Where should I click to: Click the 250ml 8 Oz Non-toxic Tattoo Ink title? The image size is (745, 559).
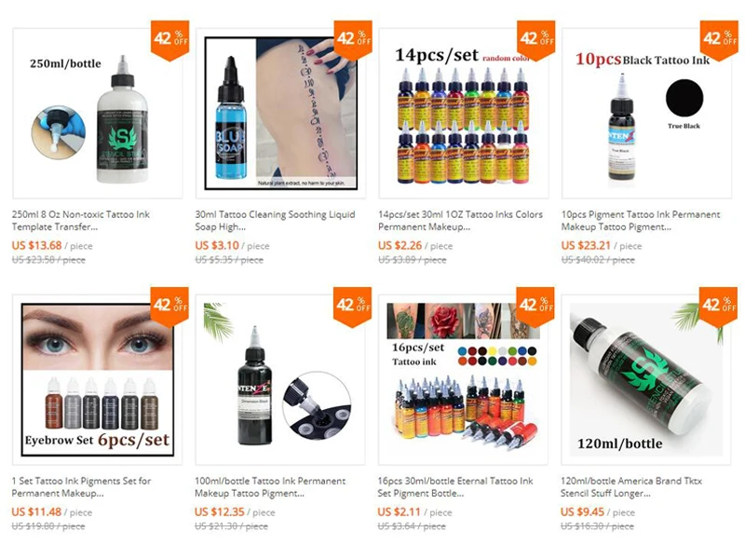pyautogui.click(x=81, y=221)
